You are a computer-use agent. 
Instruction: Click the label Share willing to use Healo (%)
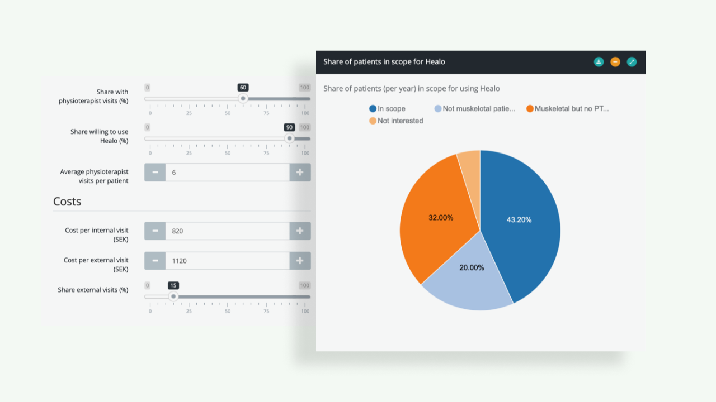coord(100,136)
